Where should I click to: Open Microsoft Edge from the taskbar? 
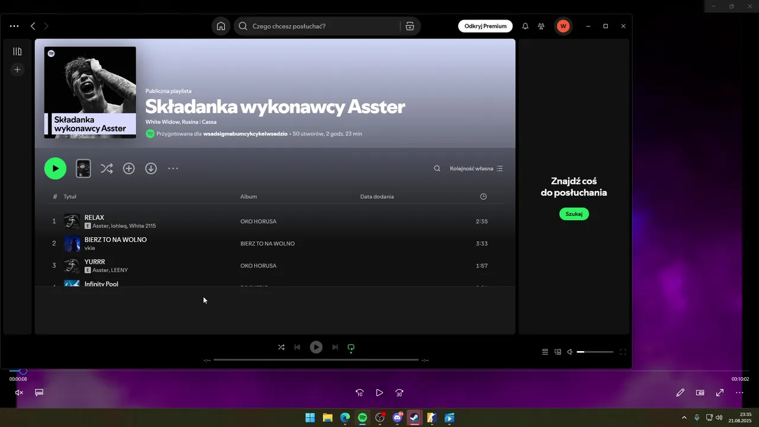[x=345, y=418]
